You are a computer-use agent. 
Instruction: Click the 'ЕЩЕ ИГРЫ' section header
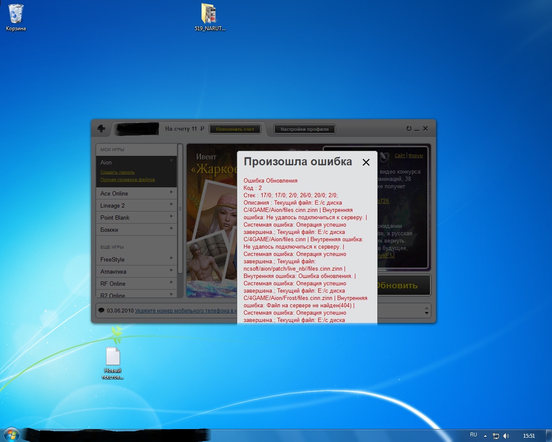pyautogui.click(x=112, y=247)
